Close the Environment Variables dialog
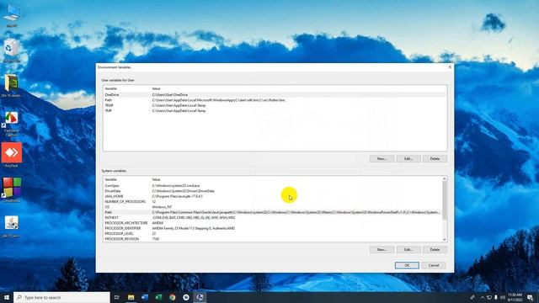The width and height of the screenshot is (539, 303). click(x=450, y=67)
